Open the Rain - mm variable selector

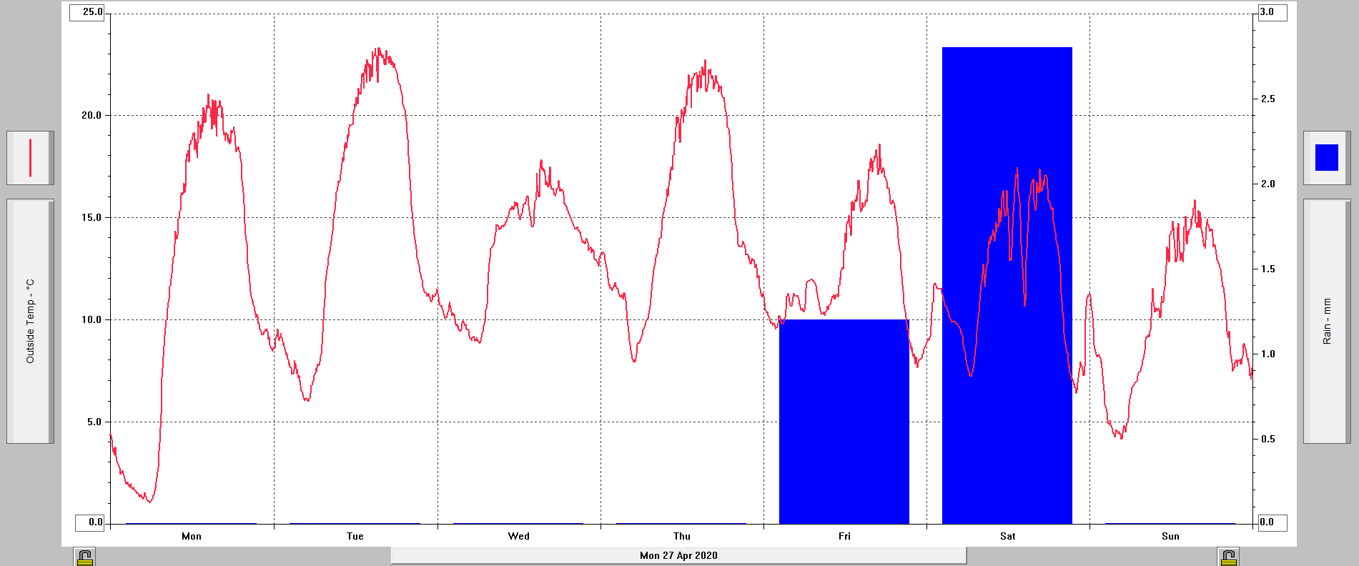click(x=1327, y=321)
